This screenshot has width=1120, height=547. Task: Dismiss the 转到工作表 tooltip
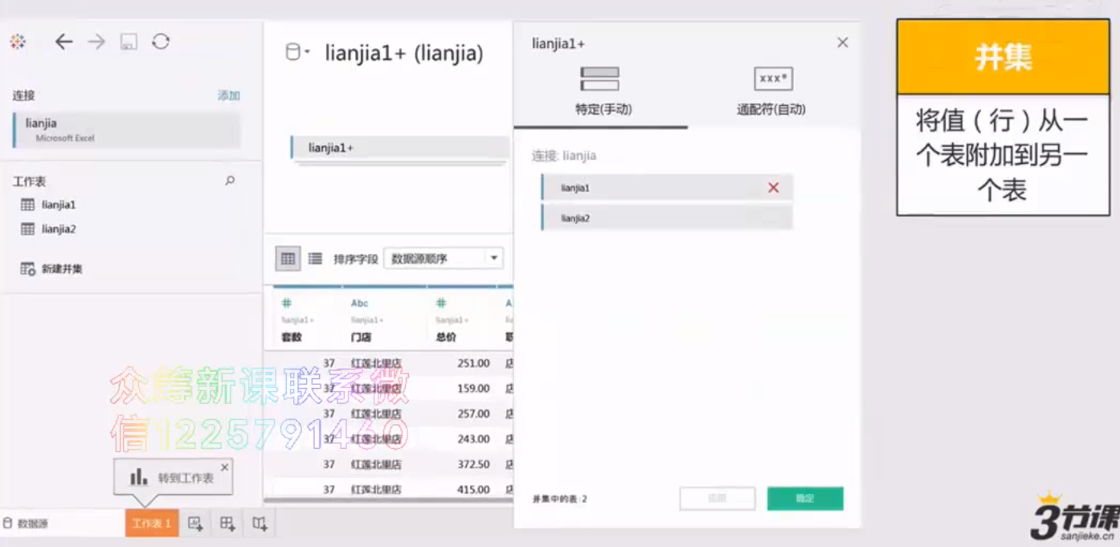pos(224,467)
